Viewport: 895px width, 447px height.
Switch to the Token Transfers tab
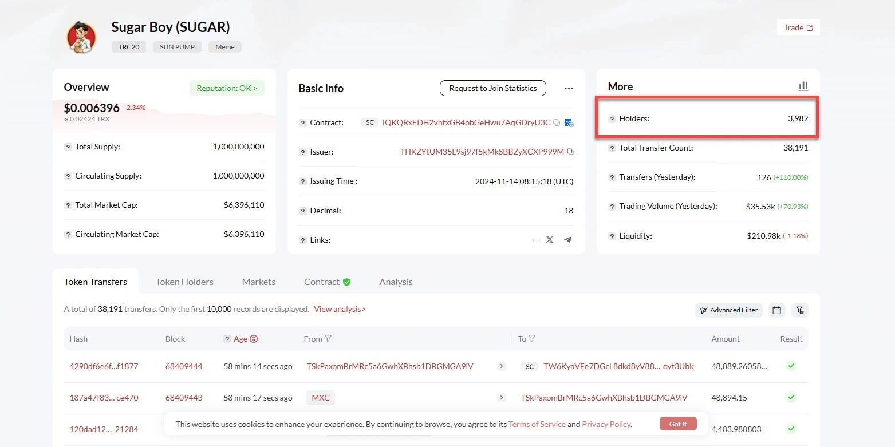coord(96,282)
